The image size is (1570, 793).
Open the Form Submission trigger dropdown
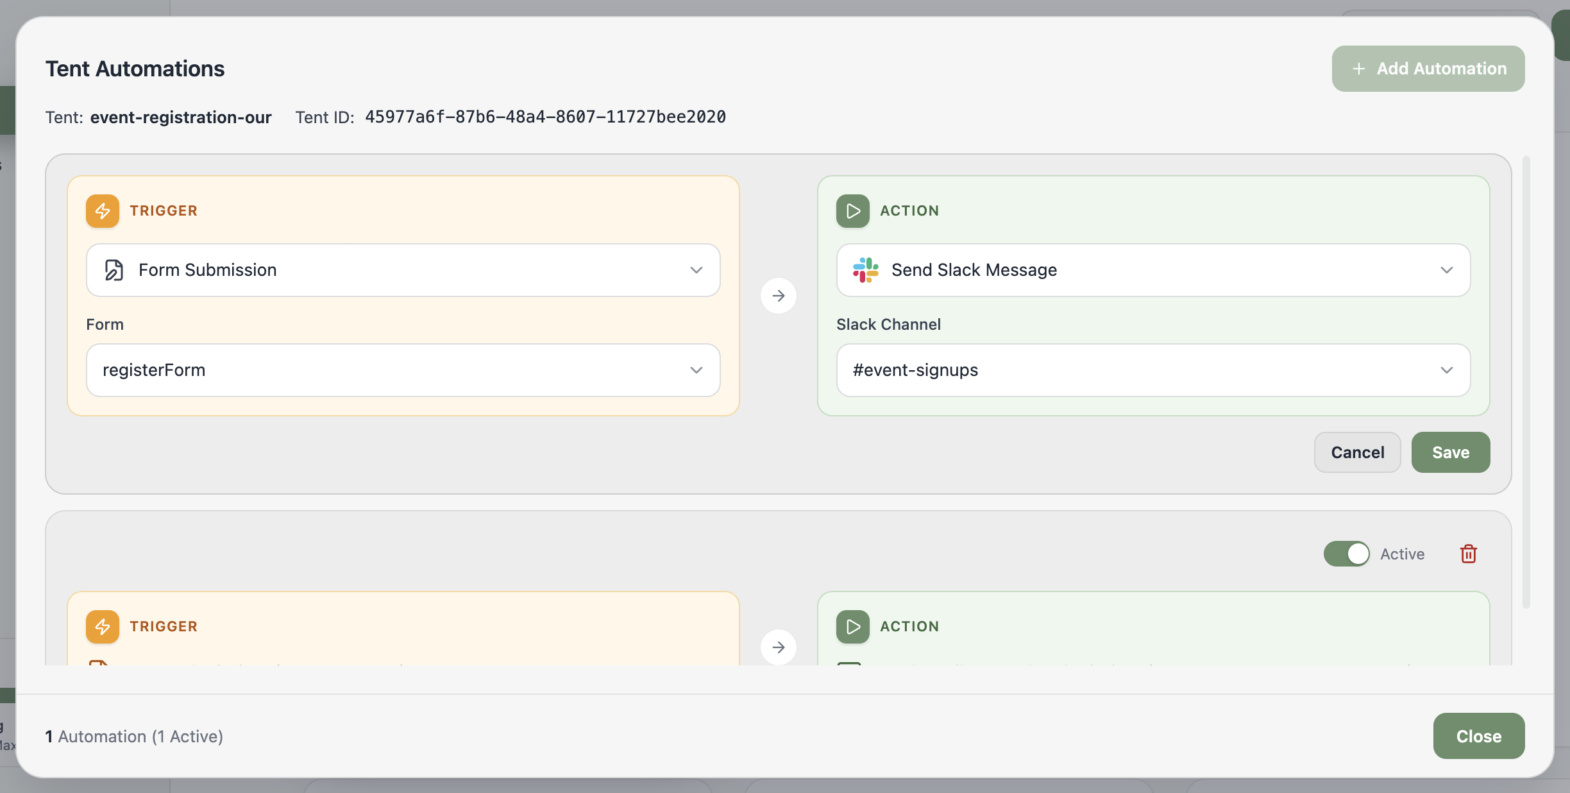(x=403, y=270)
